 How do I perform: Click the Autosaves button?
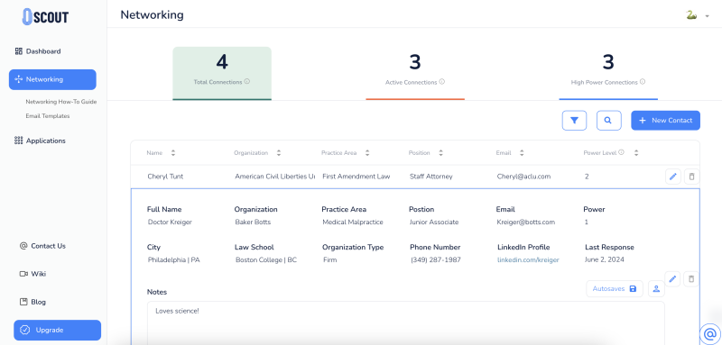pyautogui.click(x=615, y=289)
